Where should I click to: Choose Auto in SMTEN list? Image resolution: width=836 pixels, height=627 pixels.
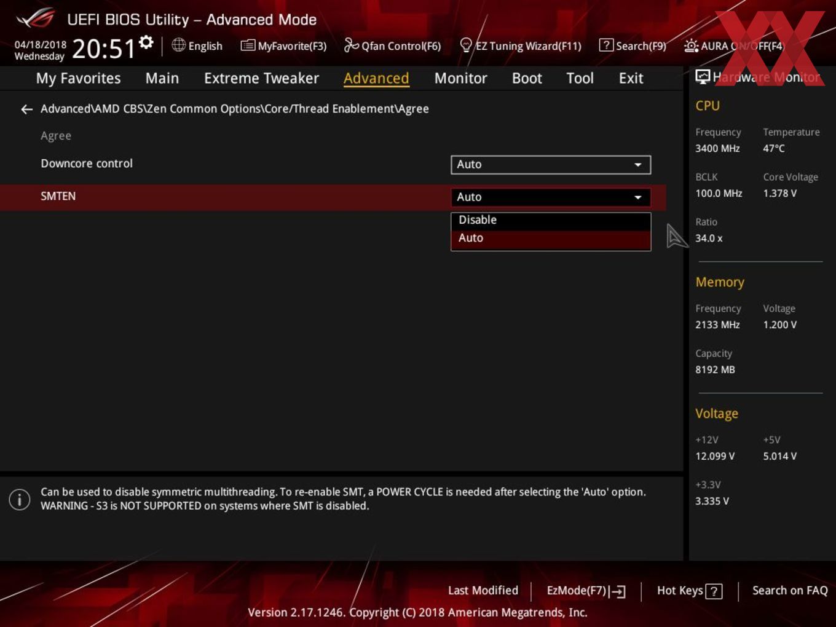551,238
